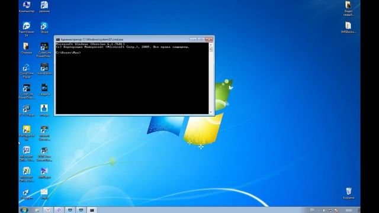The image size is (379, 213).
Task: Launch the VSDC Free Screen Recorder shortcut
Action: click(x=44, y=154)
